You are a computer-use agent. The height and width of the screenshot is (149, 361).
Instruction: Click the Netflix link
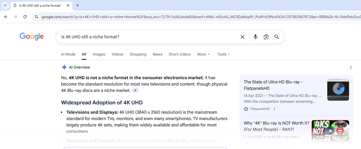click(x=182, y=141)
